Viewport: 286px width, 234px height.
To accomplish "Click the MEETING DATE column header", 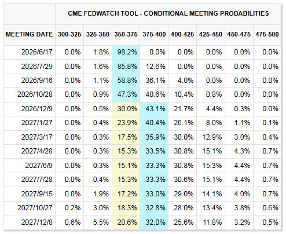I will (29, 34).
